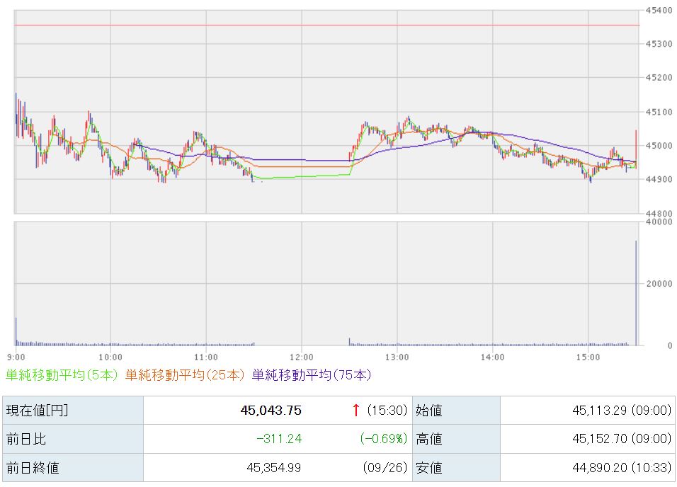Click the 前日終値 value 45,354.99

pyautogui.click(x=272, y=467)
